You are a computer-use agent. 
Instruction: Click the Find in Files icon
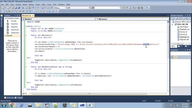point(92,8)
